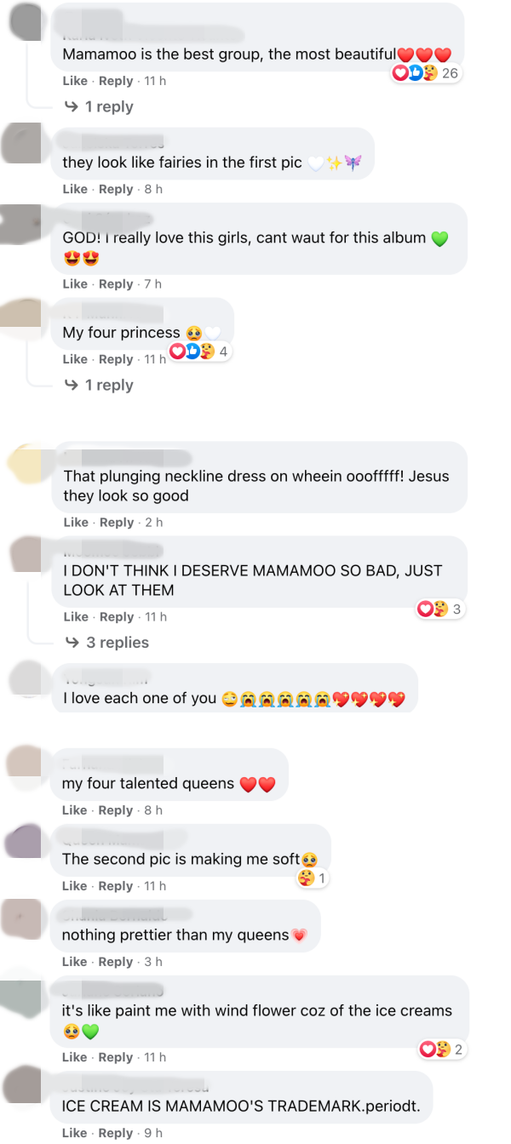The height and width of the screenshot is (1144, 511).
Task: Reply to 'GOD! I really love this girls' comment
Action: coord(116,283)
